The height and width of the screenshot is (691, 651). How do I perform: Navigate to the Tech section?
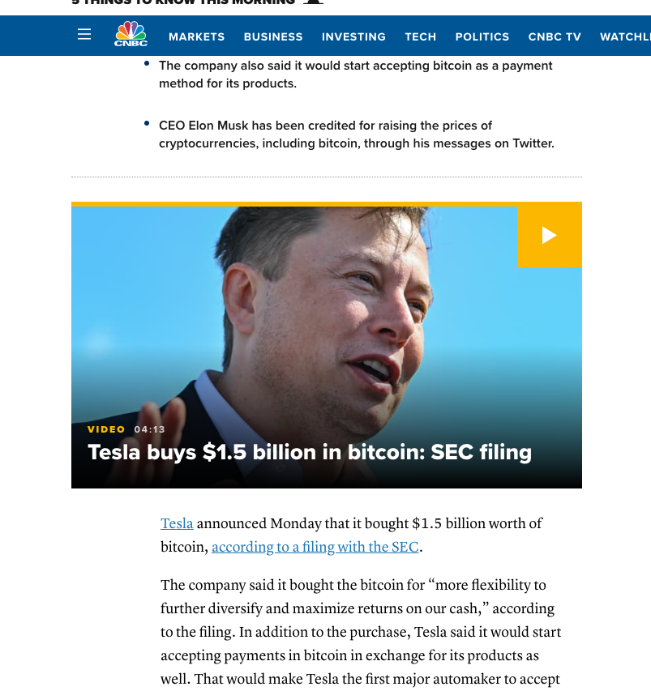(x=421, y=36)
